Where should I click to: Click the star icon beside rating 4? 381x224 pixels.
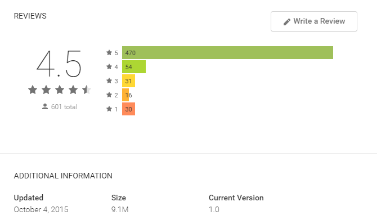110,67
